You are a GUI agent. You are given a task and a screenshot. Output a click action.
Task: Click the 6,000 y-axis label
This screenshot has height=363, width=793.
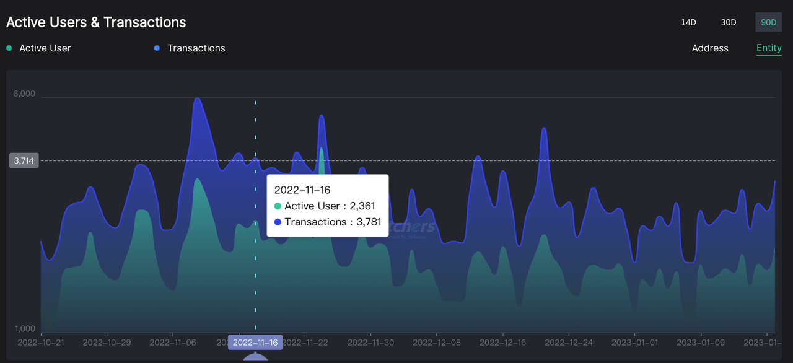coord(24,94)
